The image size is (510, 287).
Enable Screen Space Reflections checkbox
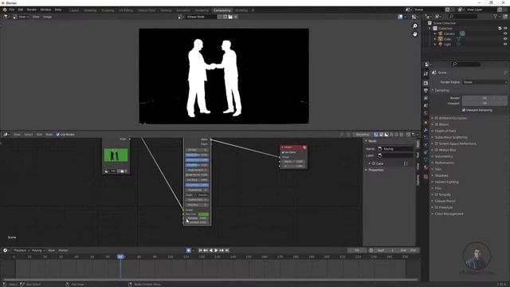pyautogui.click(x=437, y=143)
